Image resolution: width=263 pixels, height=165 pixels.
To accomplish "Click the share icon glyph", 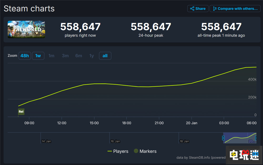I will [192, 9].
